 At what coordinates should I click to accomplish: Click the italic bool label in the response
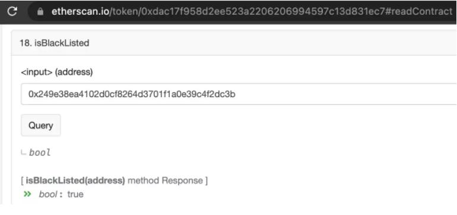pyautogui.click(x=48, y=194)
